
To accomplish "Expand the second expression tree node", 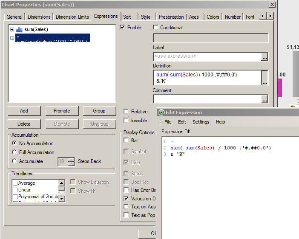I will coord(12,38).
